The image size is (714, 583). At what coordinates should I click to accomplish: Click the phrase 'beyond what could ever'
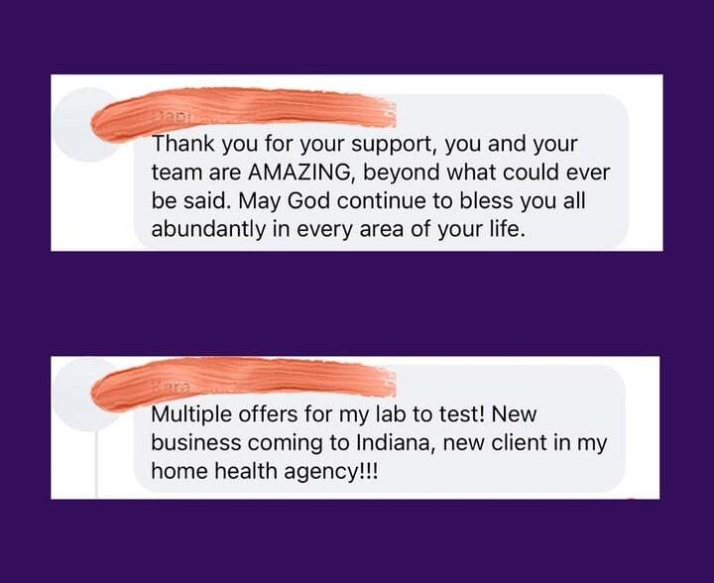point(486,173)
